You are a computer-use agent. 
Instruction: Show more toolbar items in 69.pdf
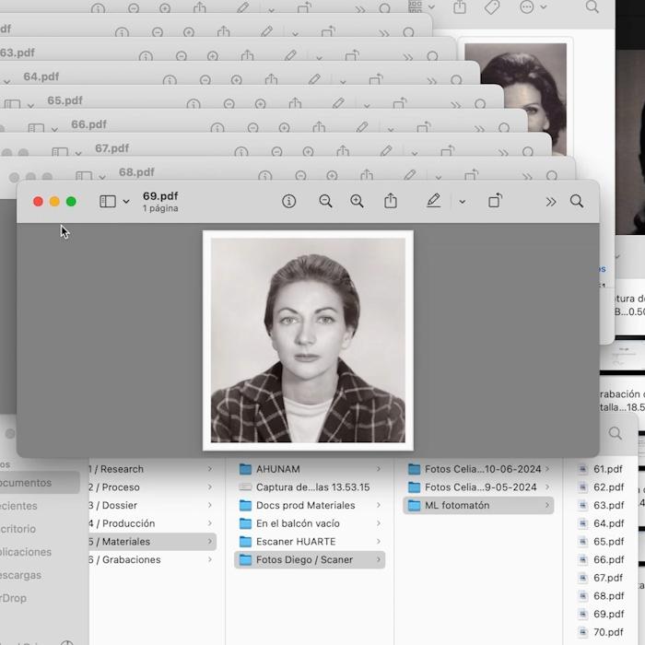point(550,202)
